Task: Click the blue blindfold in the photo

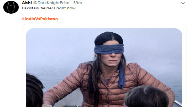Action: [109, 49]
